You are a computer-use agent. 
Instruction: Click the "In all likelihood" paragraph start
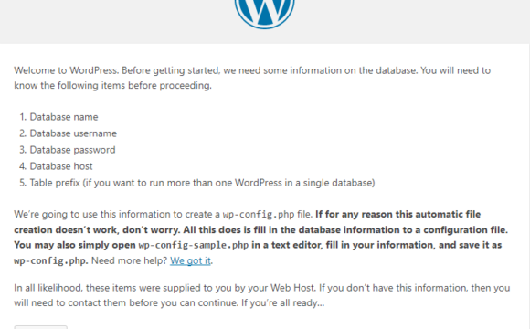click(48, 288)
